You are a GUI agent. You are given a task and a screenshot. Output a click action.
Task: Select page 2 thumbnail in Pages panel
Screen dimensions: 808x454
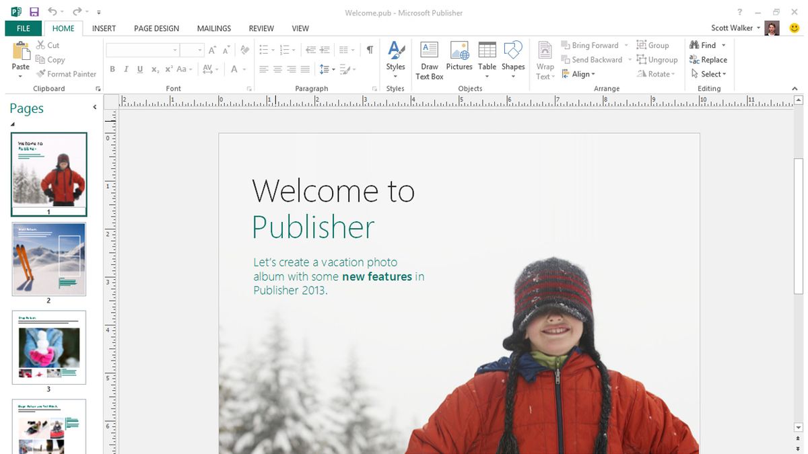point(49,259)
